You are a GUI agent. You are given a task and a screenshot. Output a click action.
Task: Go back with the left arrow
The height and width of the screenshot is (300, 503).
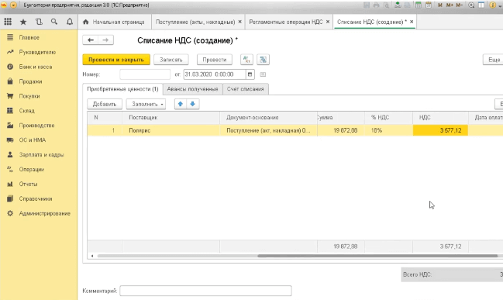point(91,40)
